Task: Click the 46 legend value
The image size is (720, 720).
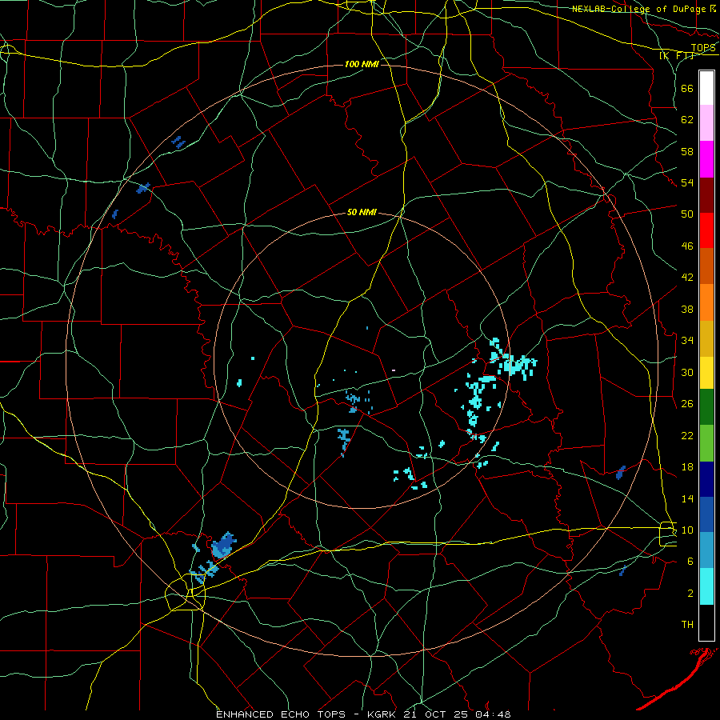Action: coord(687,246)
